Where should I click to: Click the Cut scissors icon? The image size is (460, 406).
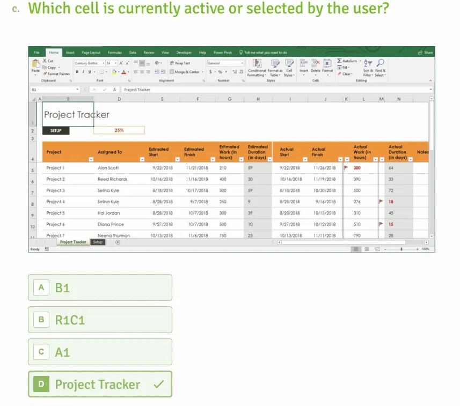44,61
